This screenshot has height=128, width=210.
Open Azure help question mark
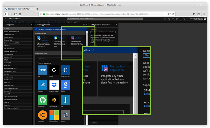(181, 19)
